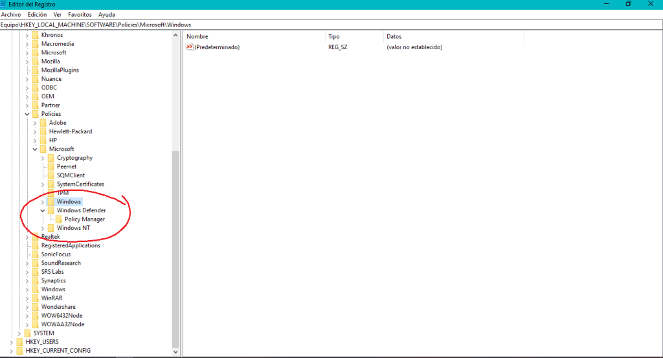Sort by the Datos column header
The image size is (663, 358).
[453, 37]
